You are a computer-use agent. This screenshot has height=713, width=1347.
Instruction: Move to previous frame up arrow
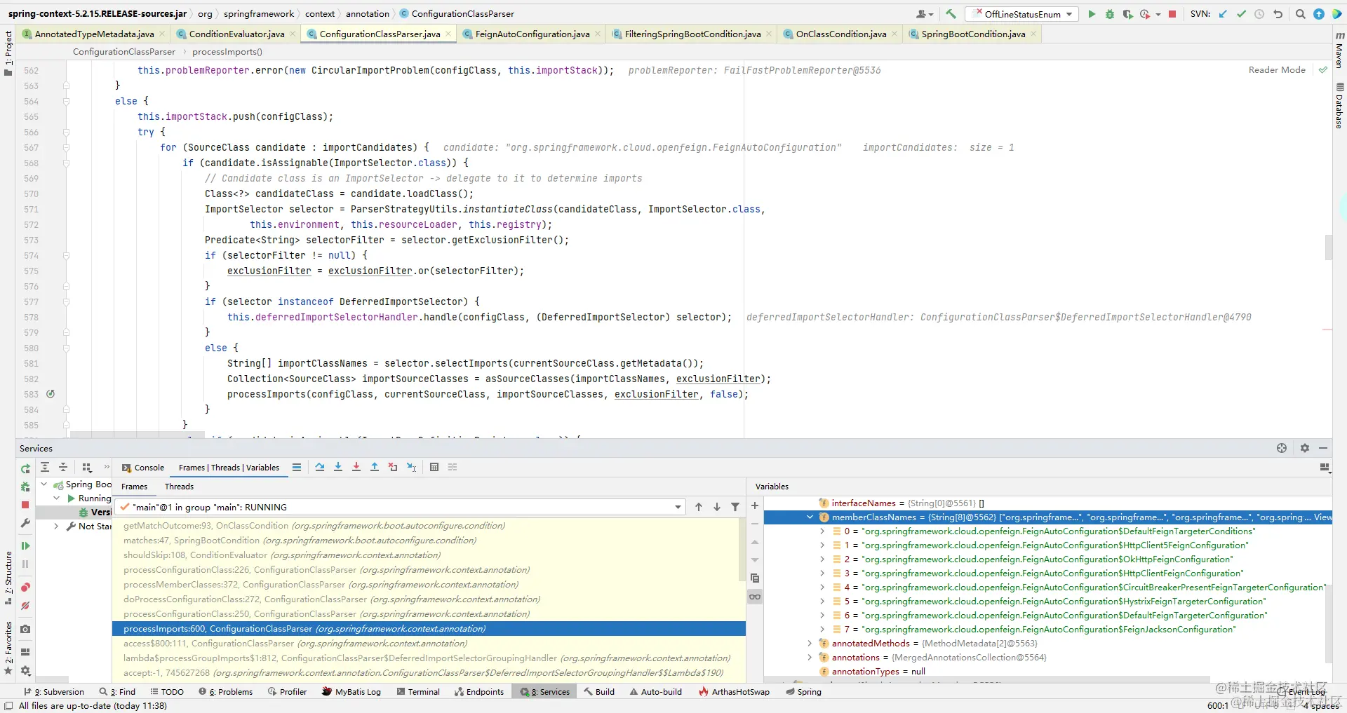(x=699, y=507)
